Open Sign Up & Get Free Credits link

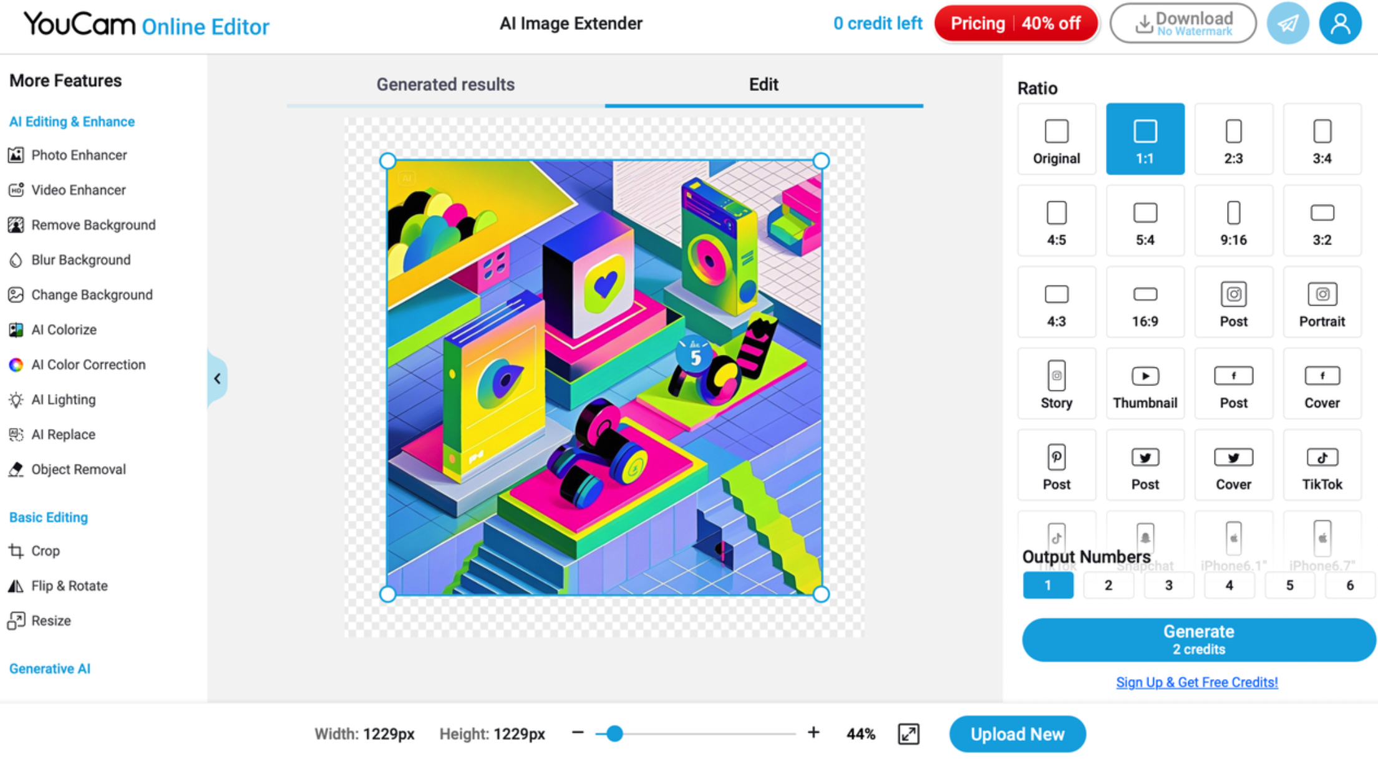coord(1196,682)
